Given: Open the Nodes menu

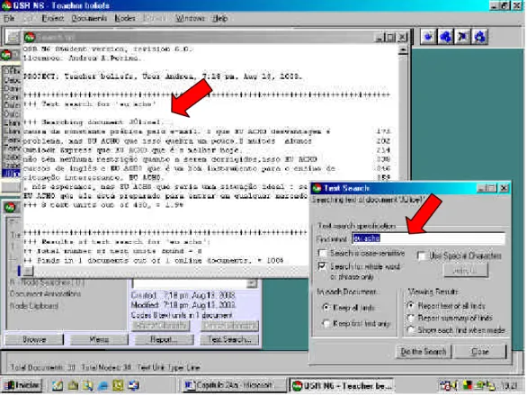Looking at the screenshot, I should click(x=125, y=18).
